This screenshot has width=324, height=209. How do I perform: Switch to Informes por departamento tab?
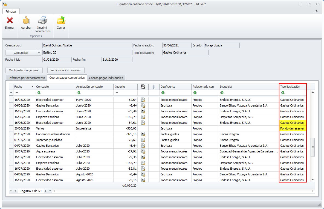coord(27,78)
